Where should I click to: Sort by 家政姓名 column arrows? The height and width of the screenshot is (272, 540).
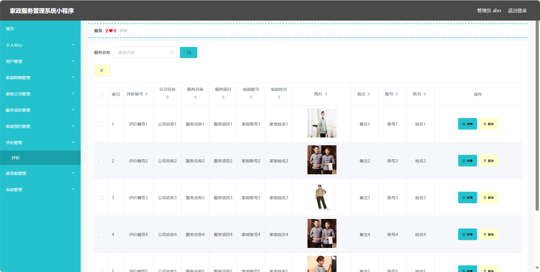coord(279,97)
